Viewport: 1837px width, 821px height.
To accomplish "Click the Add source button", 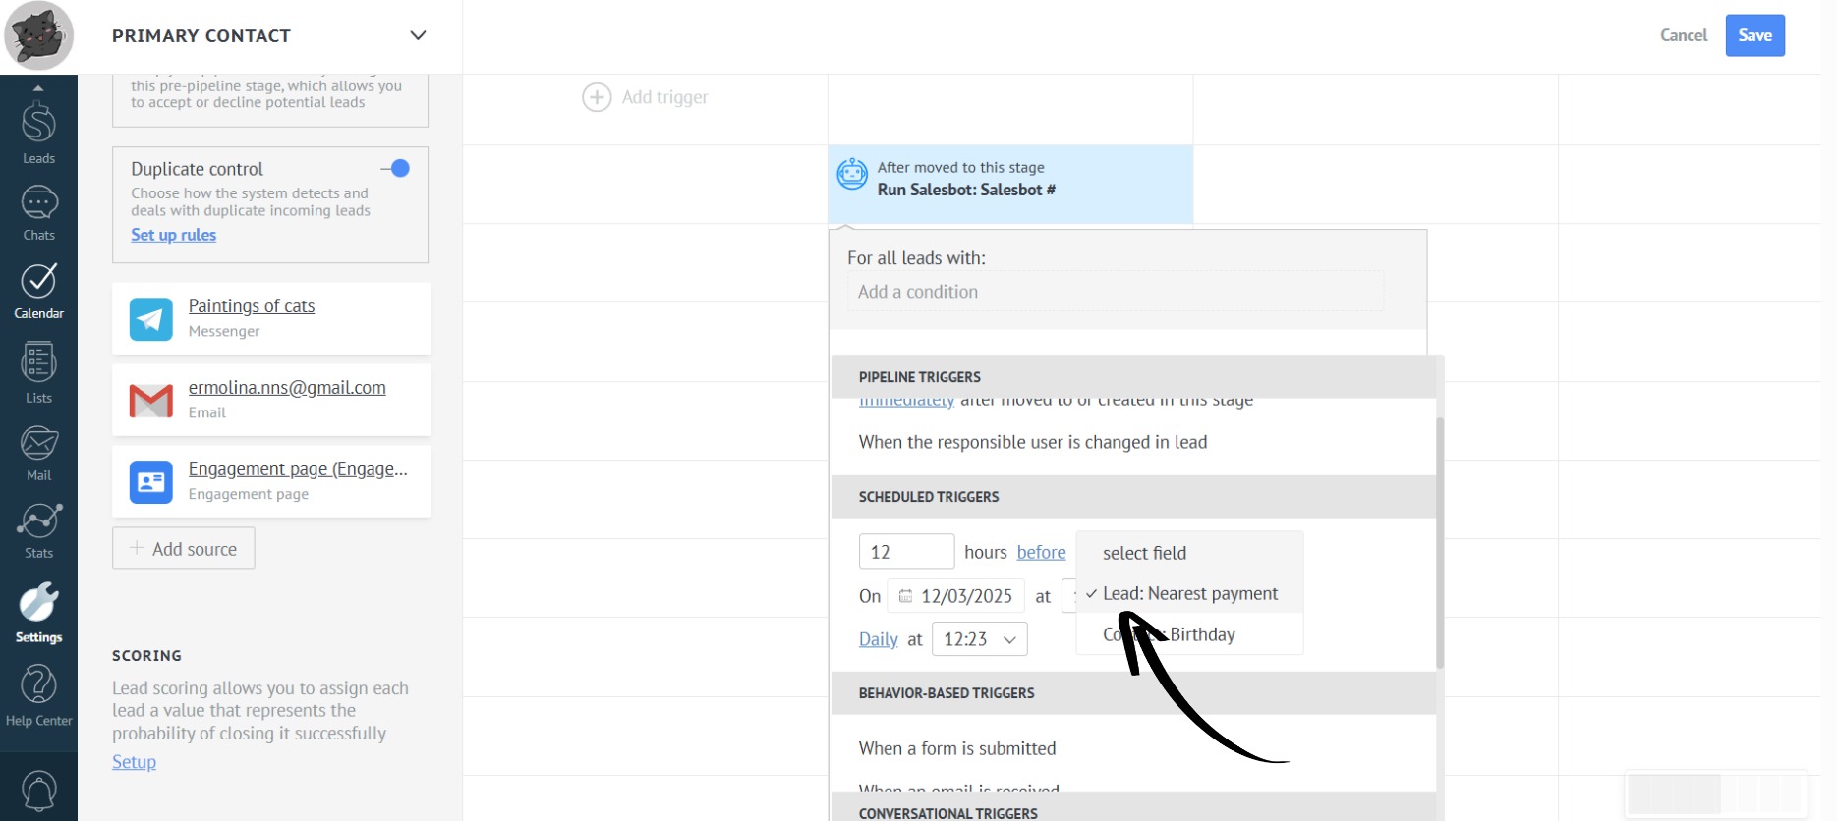I will (x=184, y=549).
